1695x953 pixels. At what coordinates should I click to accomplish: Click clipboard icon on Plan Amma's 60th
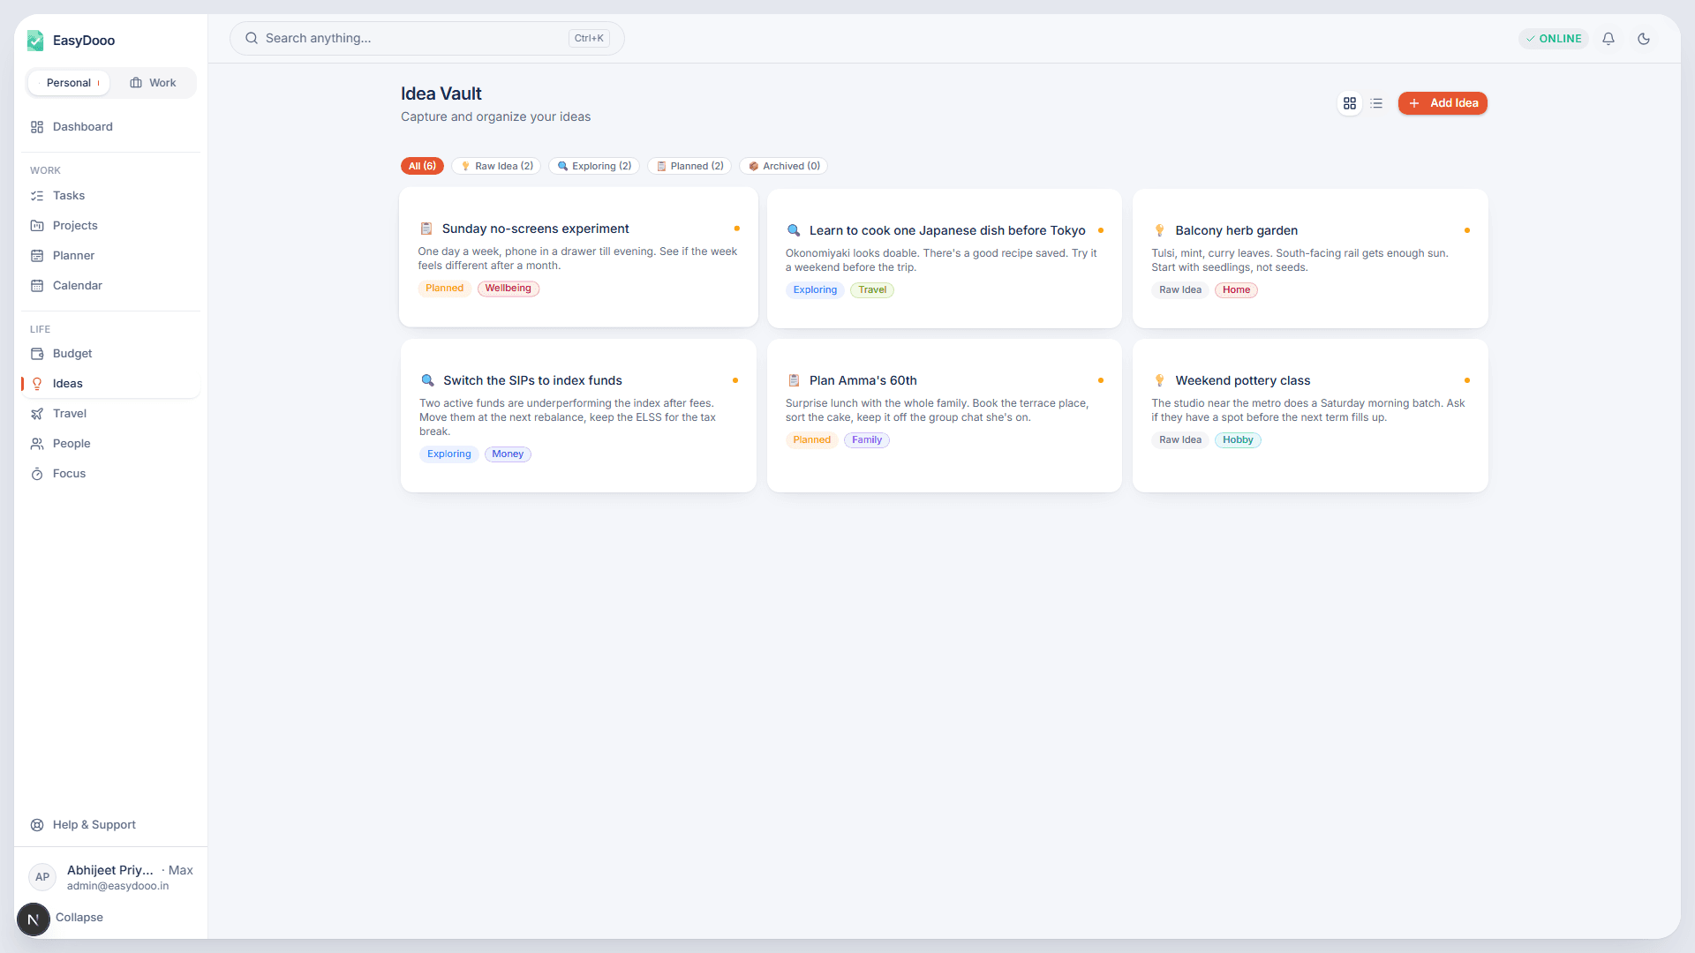coord(794,380)
